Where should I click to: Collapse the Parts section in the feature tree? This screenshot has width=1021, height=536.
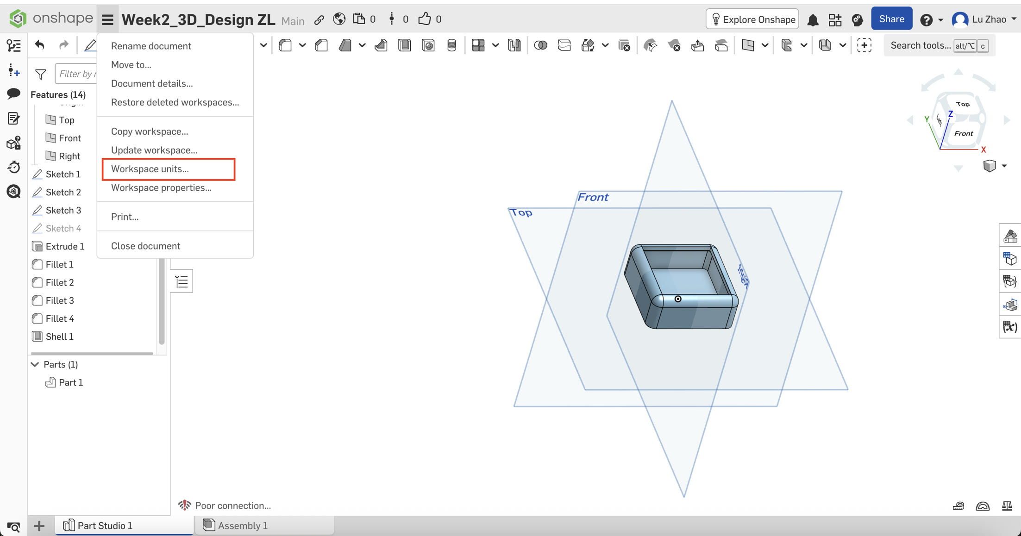35,364
